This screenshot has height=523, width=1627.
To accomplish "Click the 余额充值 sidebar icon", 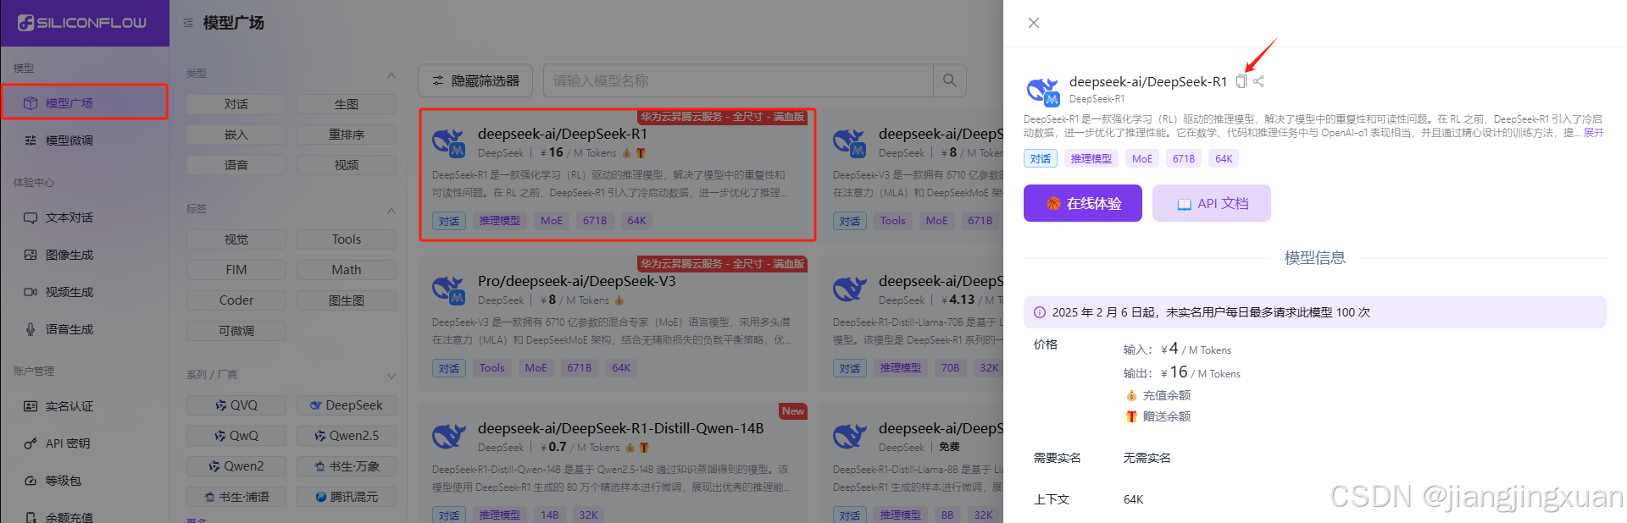I will point(31,517).
